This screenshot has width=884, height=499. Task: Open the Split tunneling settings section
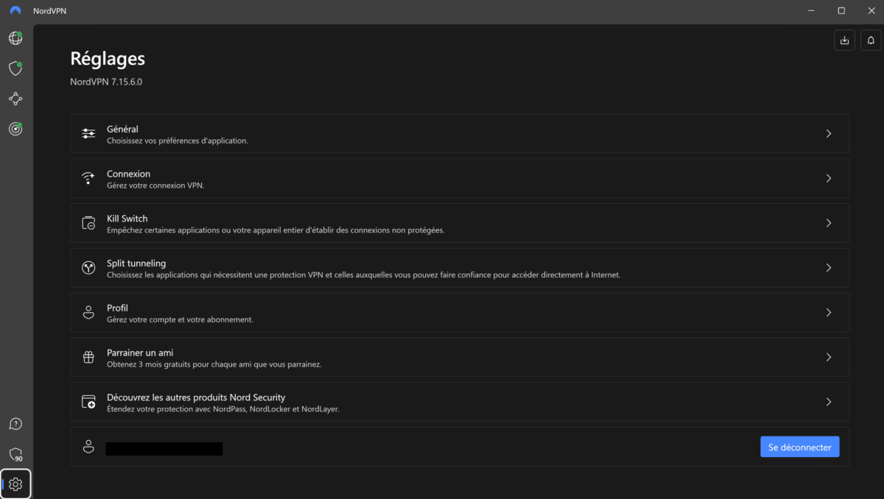[460, 268]
